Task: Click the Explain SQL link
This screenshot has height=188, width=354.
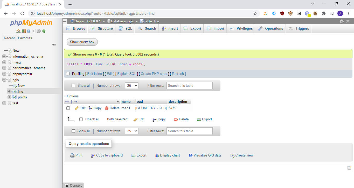Action: (x=127, y=74)
